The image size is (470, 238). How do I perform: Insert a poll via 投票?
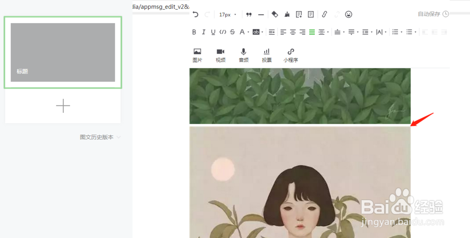click(x=267, y=55)
